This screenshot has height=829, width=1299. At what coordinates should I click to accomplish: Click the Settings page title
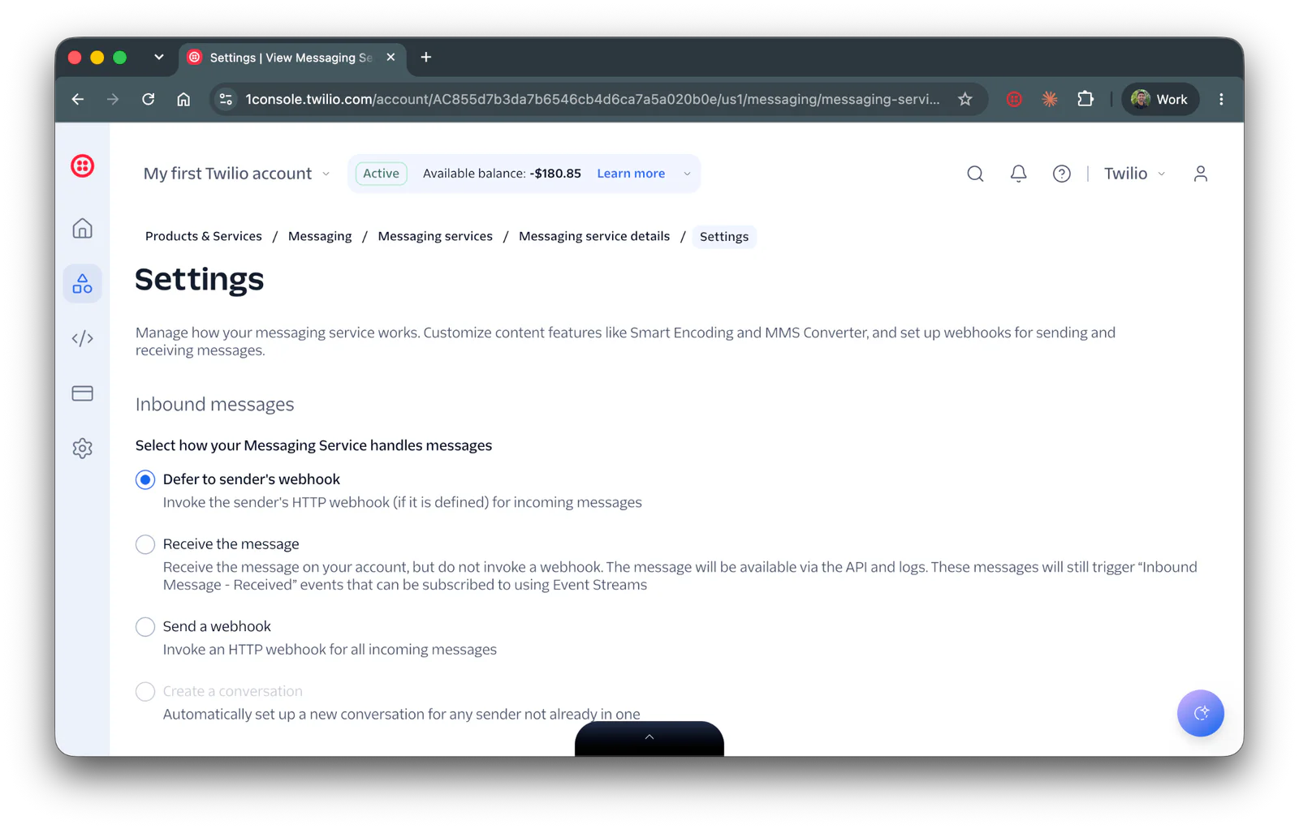pos(200,279)
